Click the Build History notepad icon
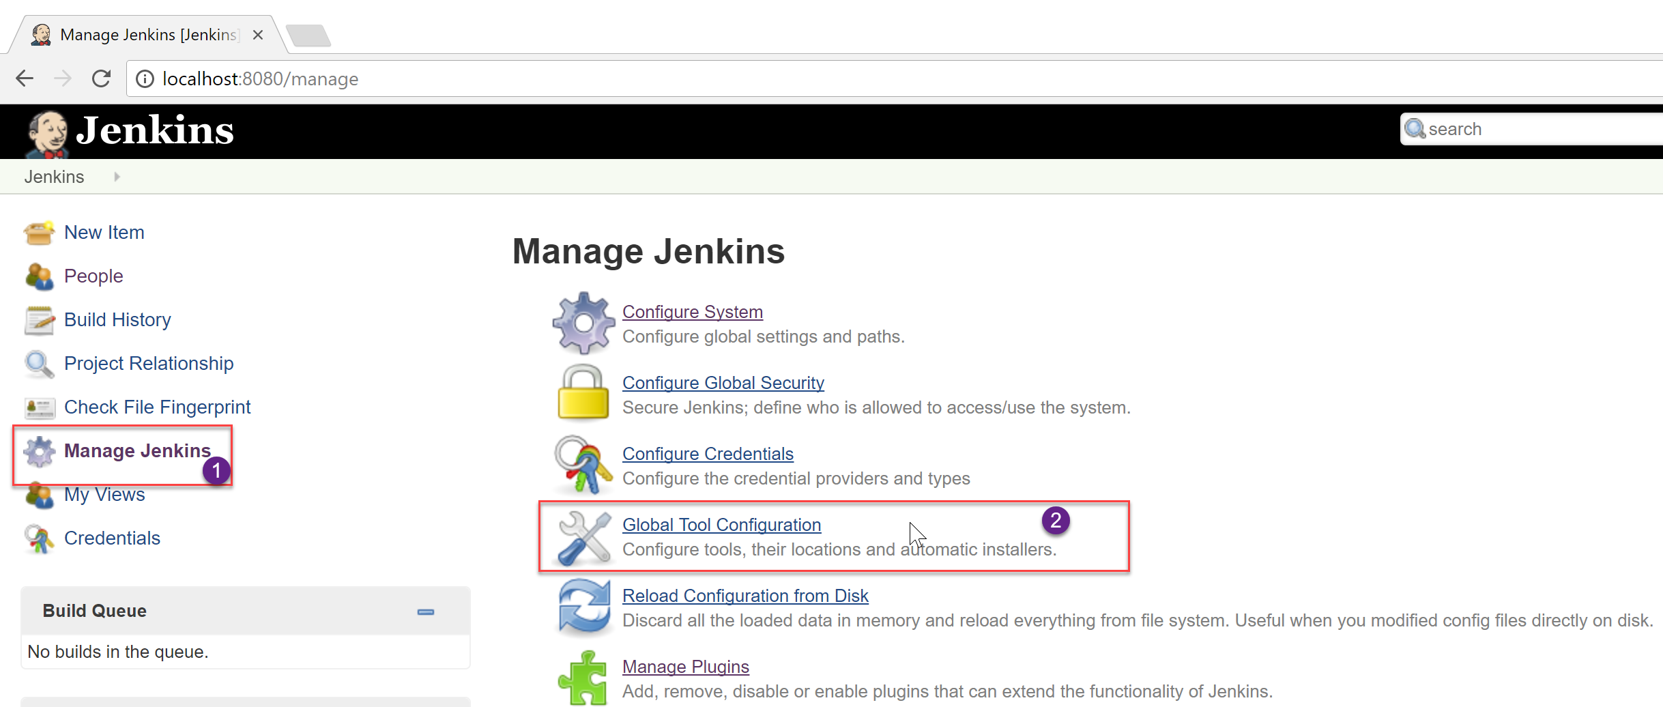This screenshot has height=707, width=1663. point(39,320)
